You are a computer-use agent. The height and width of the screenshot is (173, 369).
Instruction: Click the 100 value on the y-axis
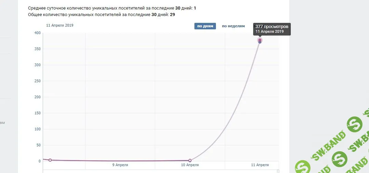point(37,129)
